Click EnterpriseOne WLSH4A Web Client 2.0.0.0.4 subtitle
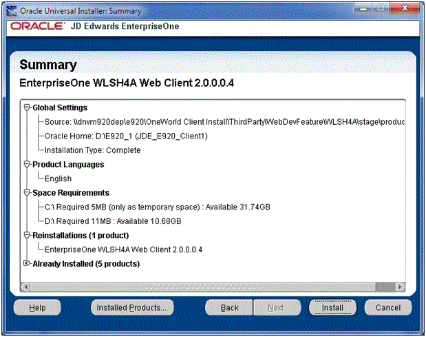The height and width of the screenshot is (337, 426). [127, 83]
